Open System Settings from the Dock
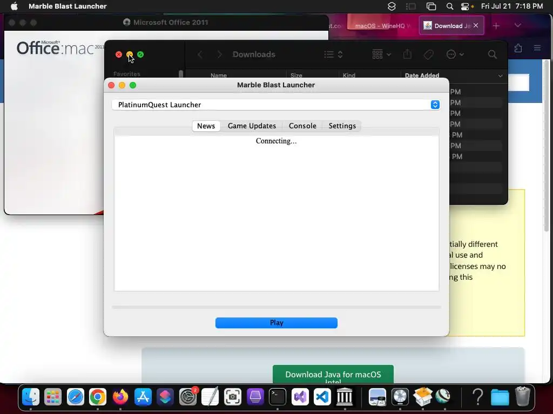 pyautogui.click(x=188, y=397)
